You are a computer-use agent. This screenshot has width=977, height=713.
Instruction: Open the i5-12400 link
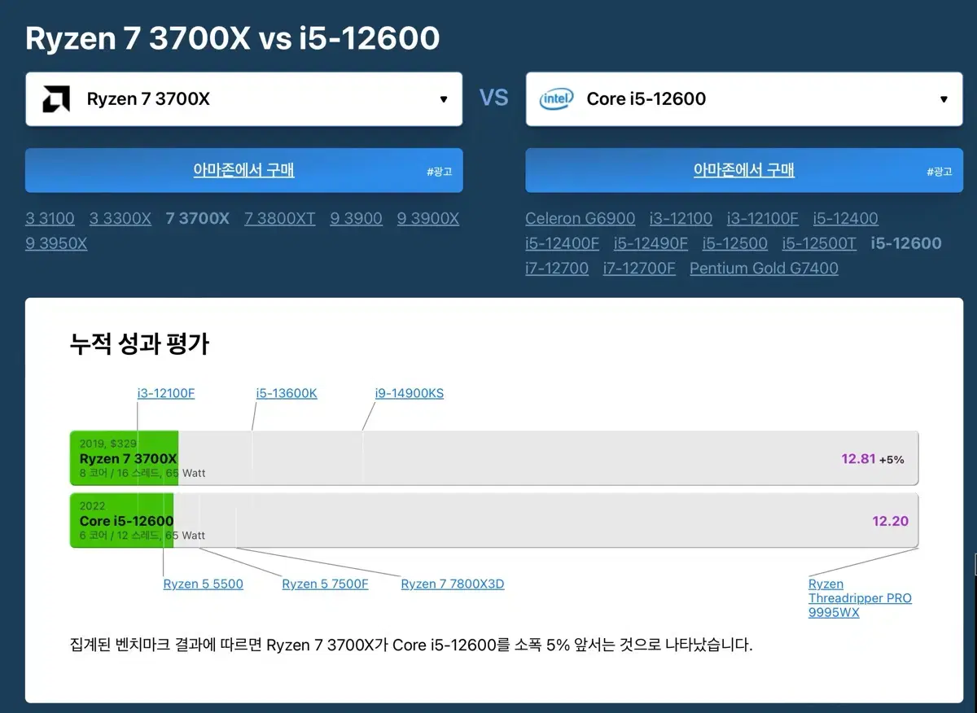(x=845, y=218)
